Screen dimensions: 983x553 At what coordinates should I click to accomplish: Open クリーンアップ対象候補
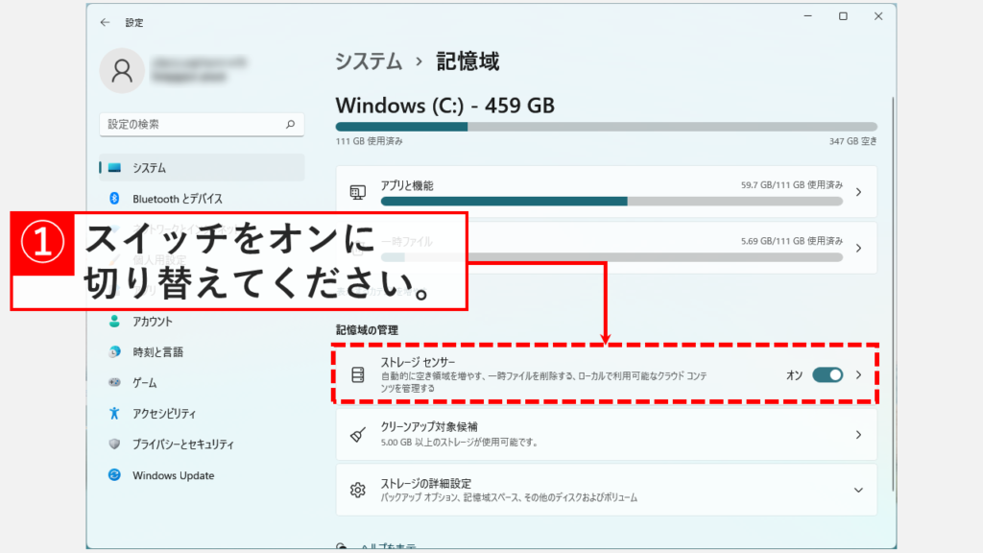(607, 435)
